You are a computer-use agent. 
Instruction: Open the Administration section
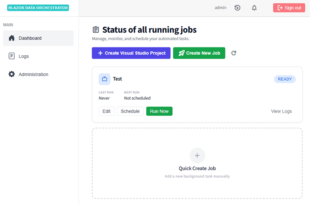pyautogui.click(x=33, y=74)
